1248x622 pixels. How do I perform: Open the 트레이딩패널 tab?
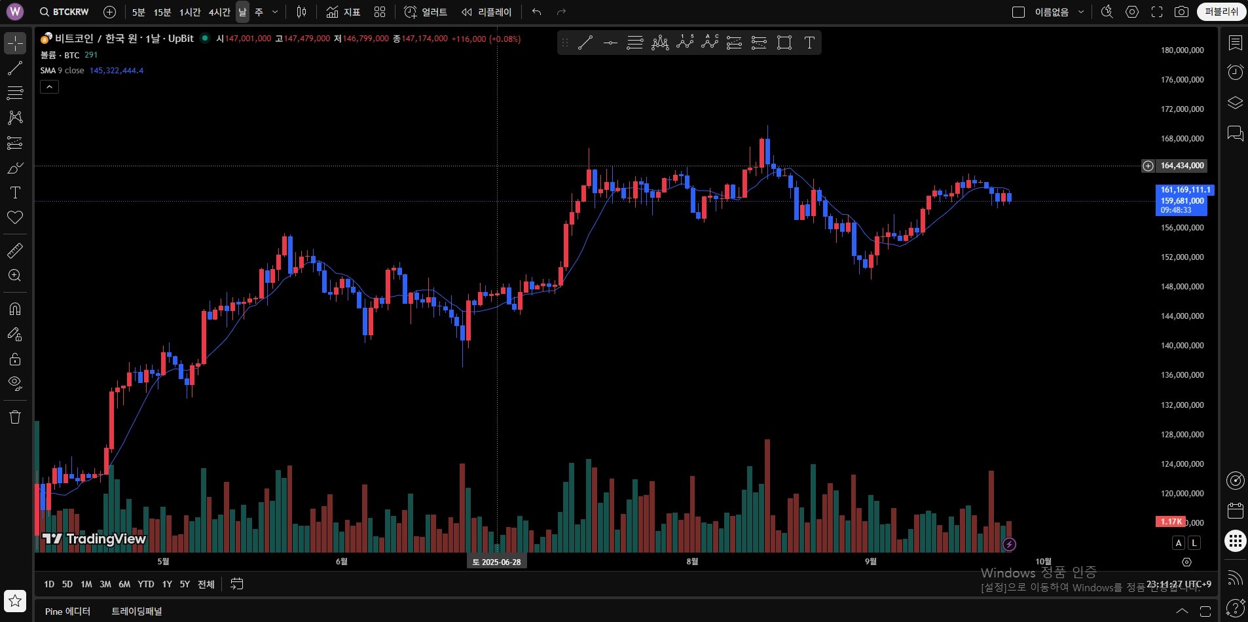click(x=136, y=611)
